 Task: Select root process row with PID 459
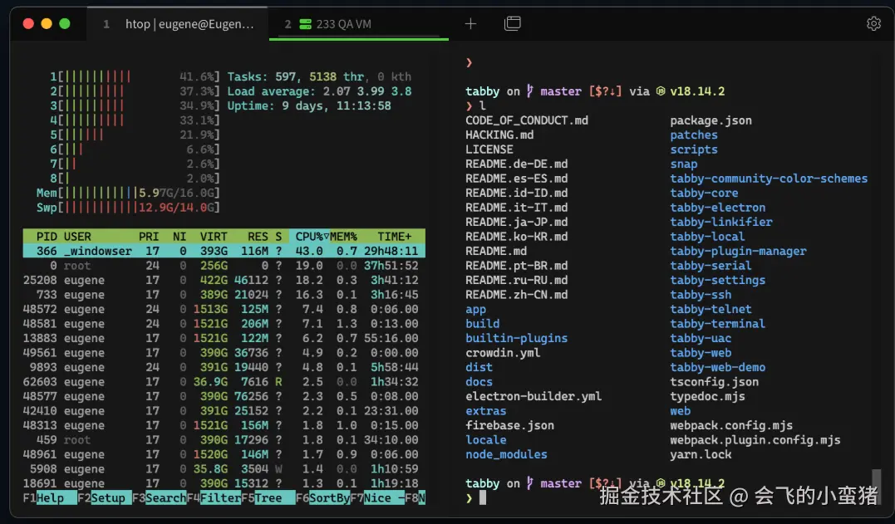click(224, 439)
